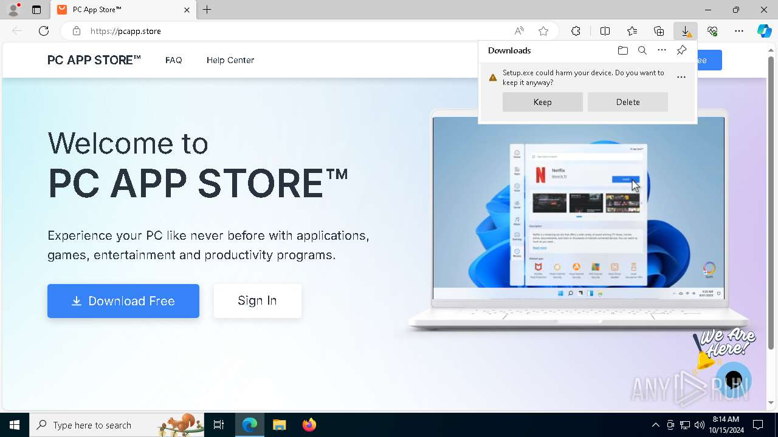Click the blue Download Free button
The height and width of the screenshot is (437, 778).
tap(123, 301)
